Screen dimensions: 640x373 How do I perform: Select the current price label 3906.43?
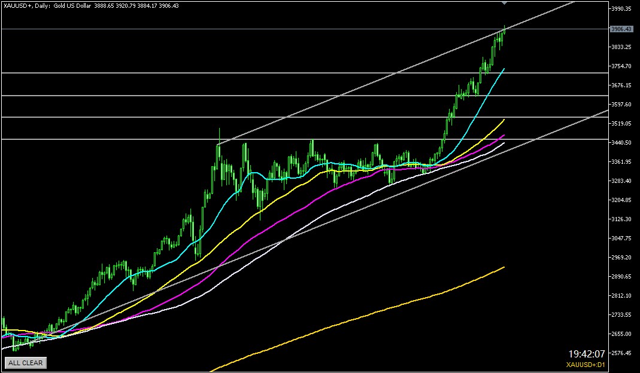[621, 29]
